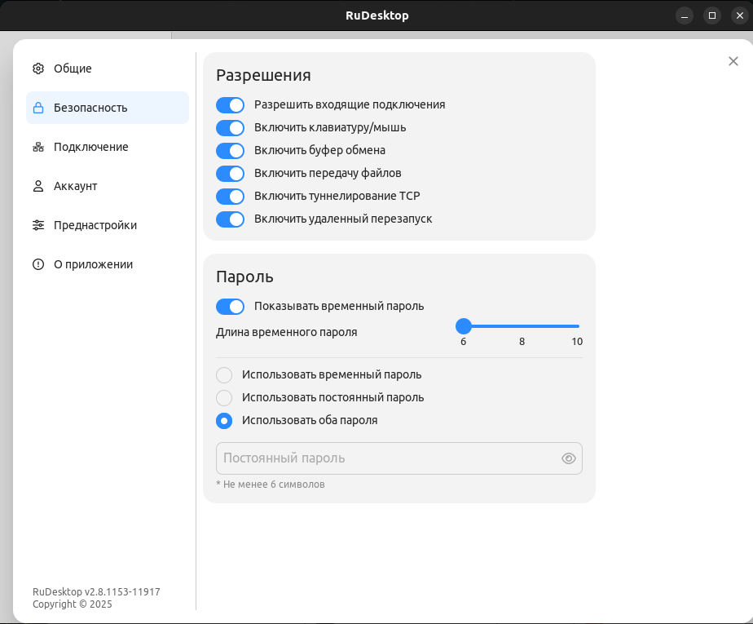Click the slider tick label 10
Screen dimensions: 753x624
(577, 341)
